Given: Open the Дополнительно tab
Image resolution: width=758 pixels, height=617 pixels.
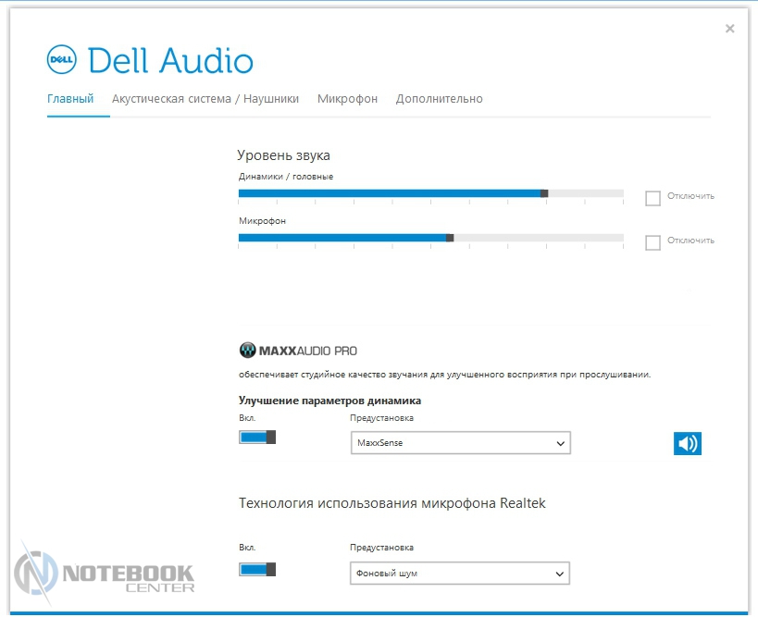Looking at the screenshot, I should (x=440, y=99).
